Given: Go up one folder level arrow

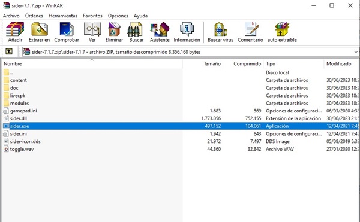Looking at the screenshot, I should click(9, 51).
